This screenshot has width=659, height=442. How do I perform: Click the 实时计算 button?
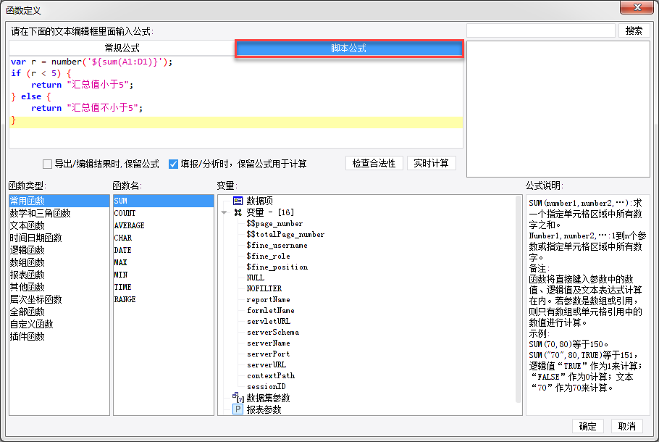coord(431,163)
